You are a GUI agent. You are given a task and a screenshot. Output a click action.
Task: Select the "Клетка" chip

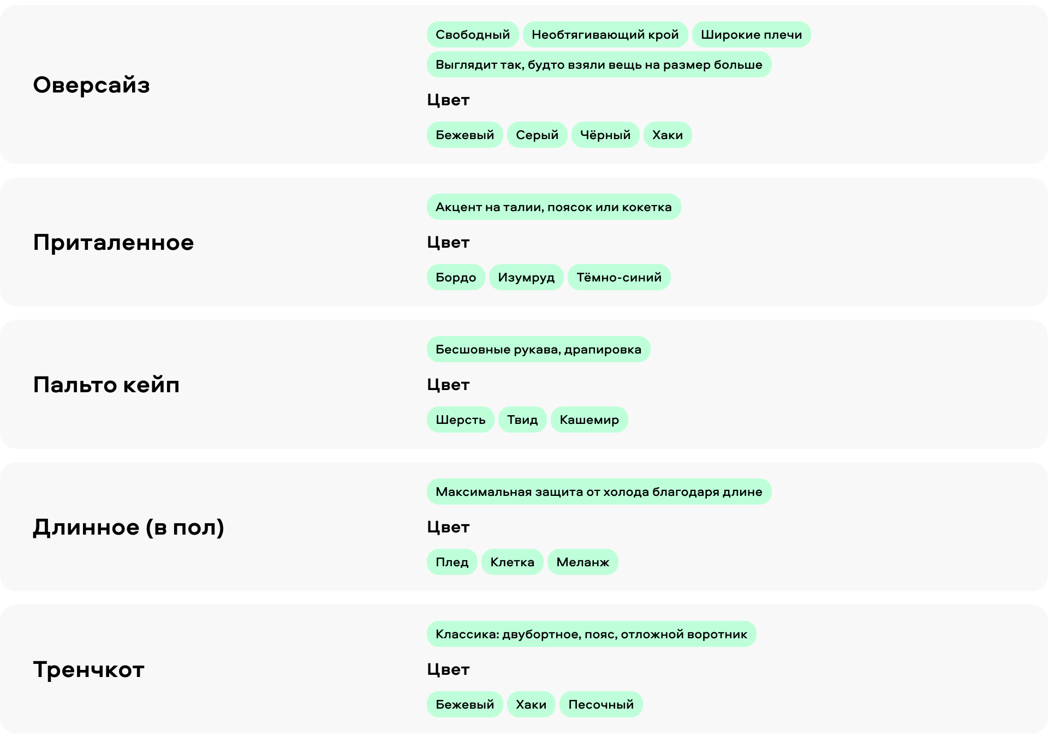tap(512, 562)
